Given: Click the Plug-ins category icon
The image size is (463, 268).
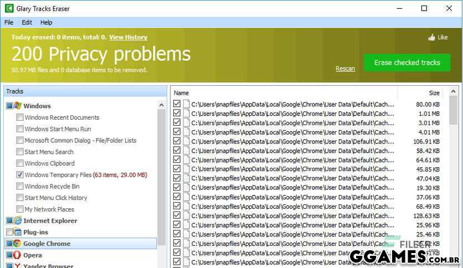Looking at the screenshot, I should pos(18,232).
